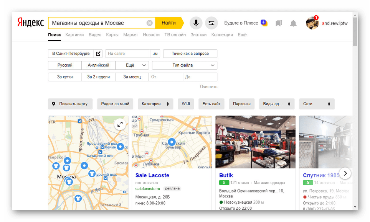Select the За сутки time filter
The width and height of the screenshot is (370, 222).
(65, 77)
